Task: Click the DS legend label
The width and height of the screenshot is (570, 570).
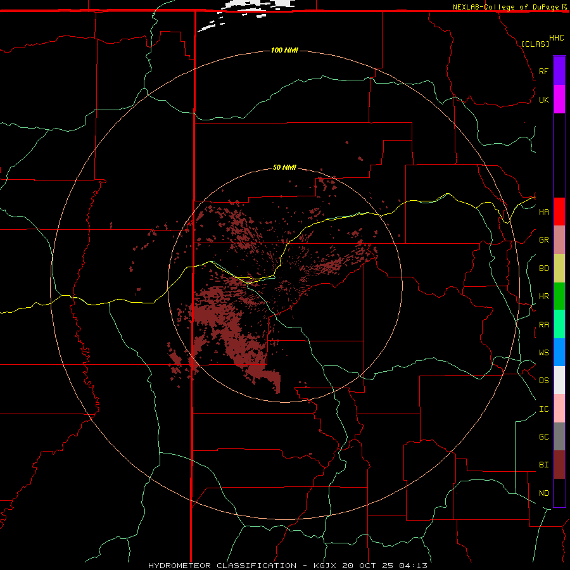Action: tap(543, 380)
